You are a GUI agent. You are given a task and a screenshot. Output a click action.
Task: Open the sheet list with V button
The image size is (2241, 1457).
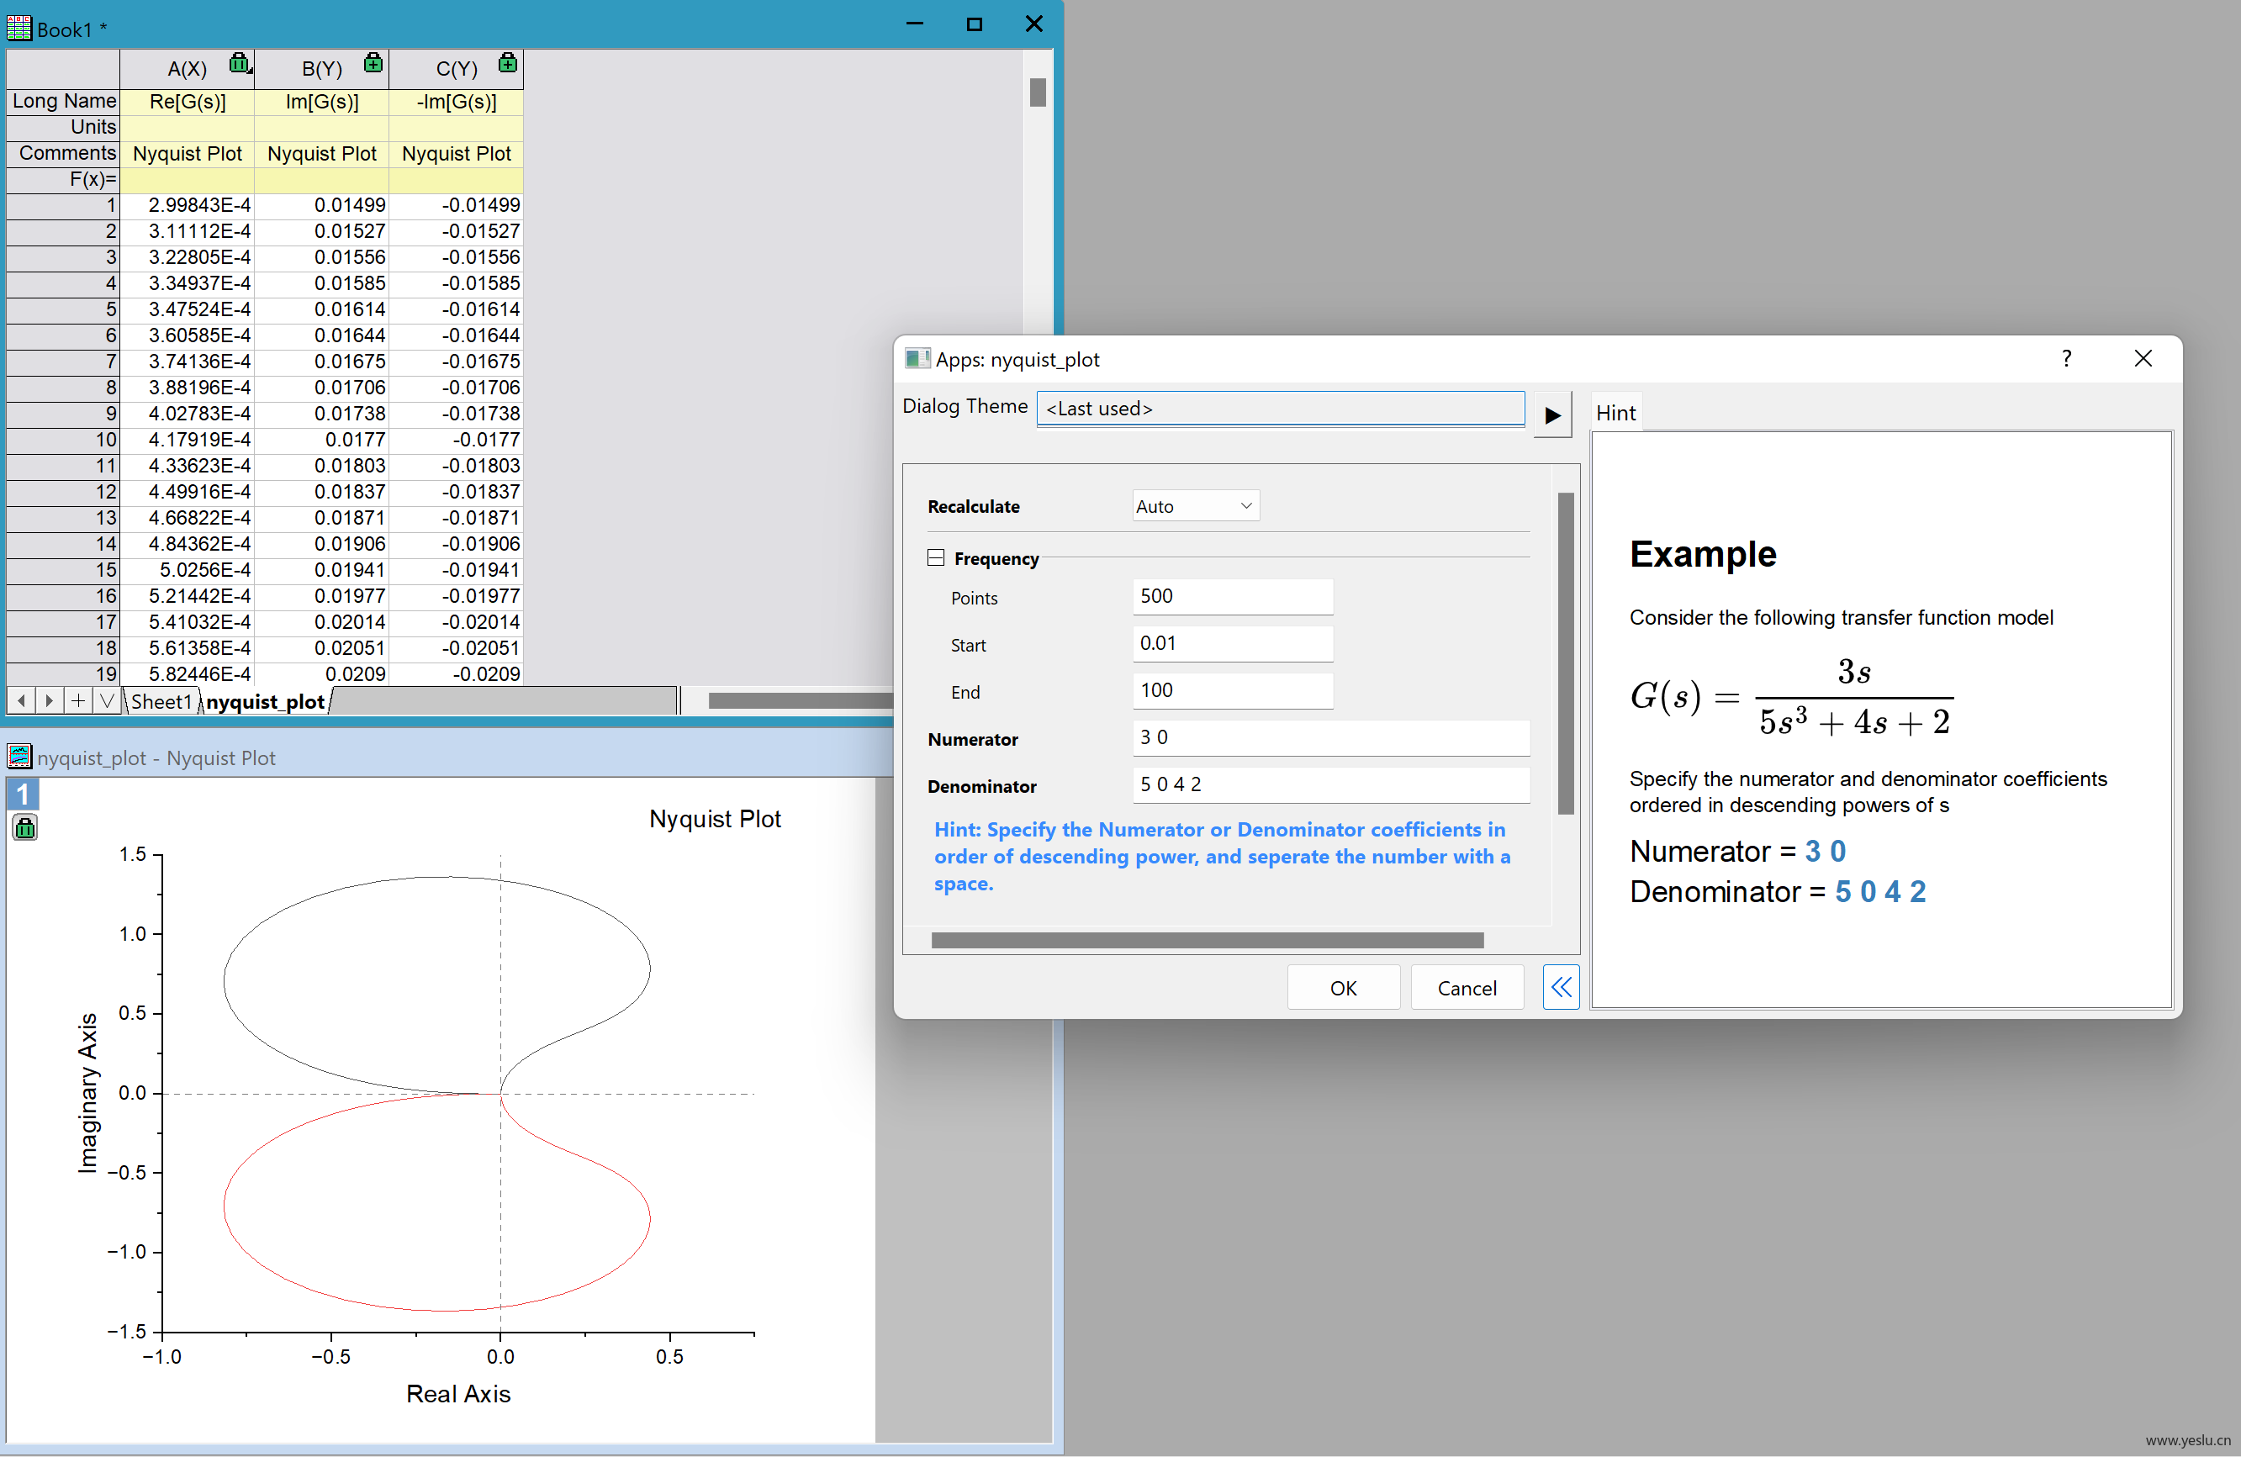[108, 701]
